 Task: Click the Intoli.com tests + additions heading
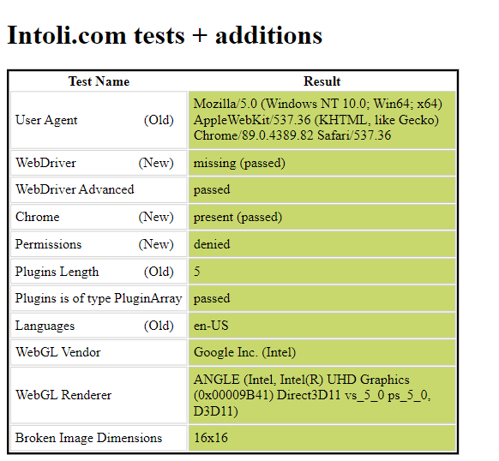click(165, 35)
